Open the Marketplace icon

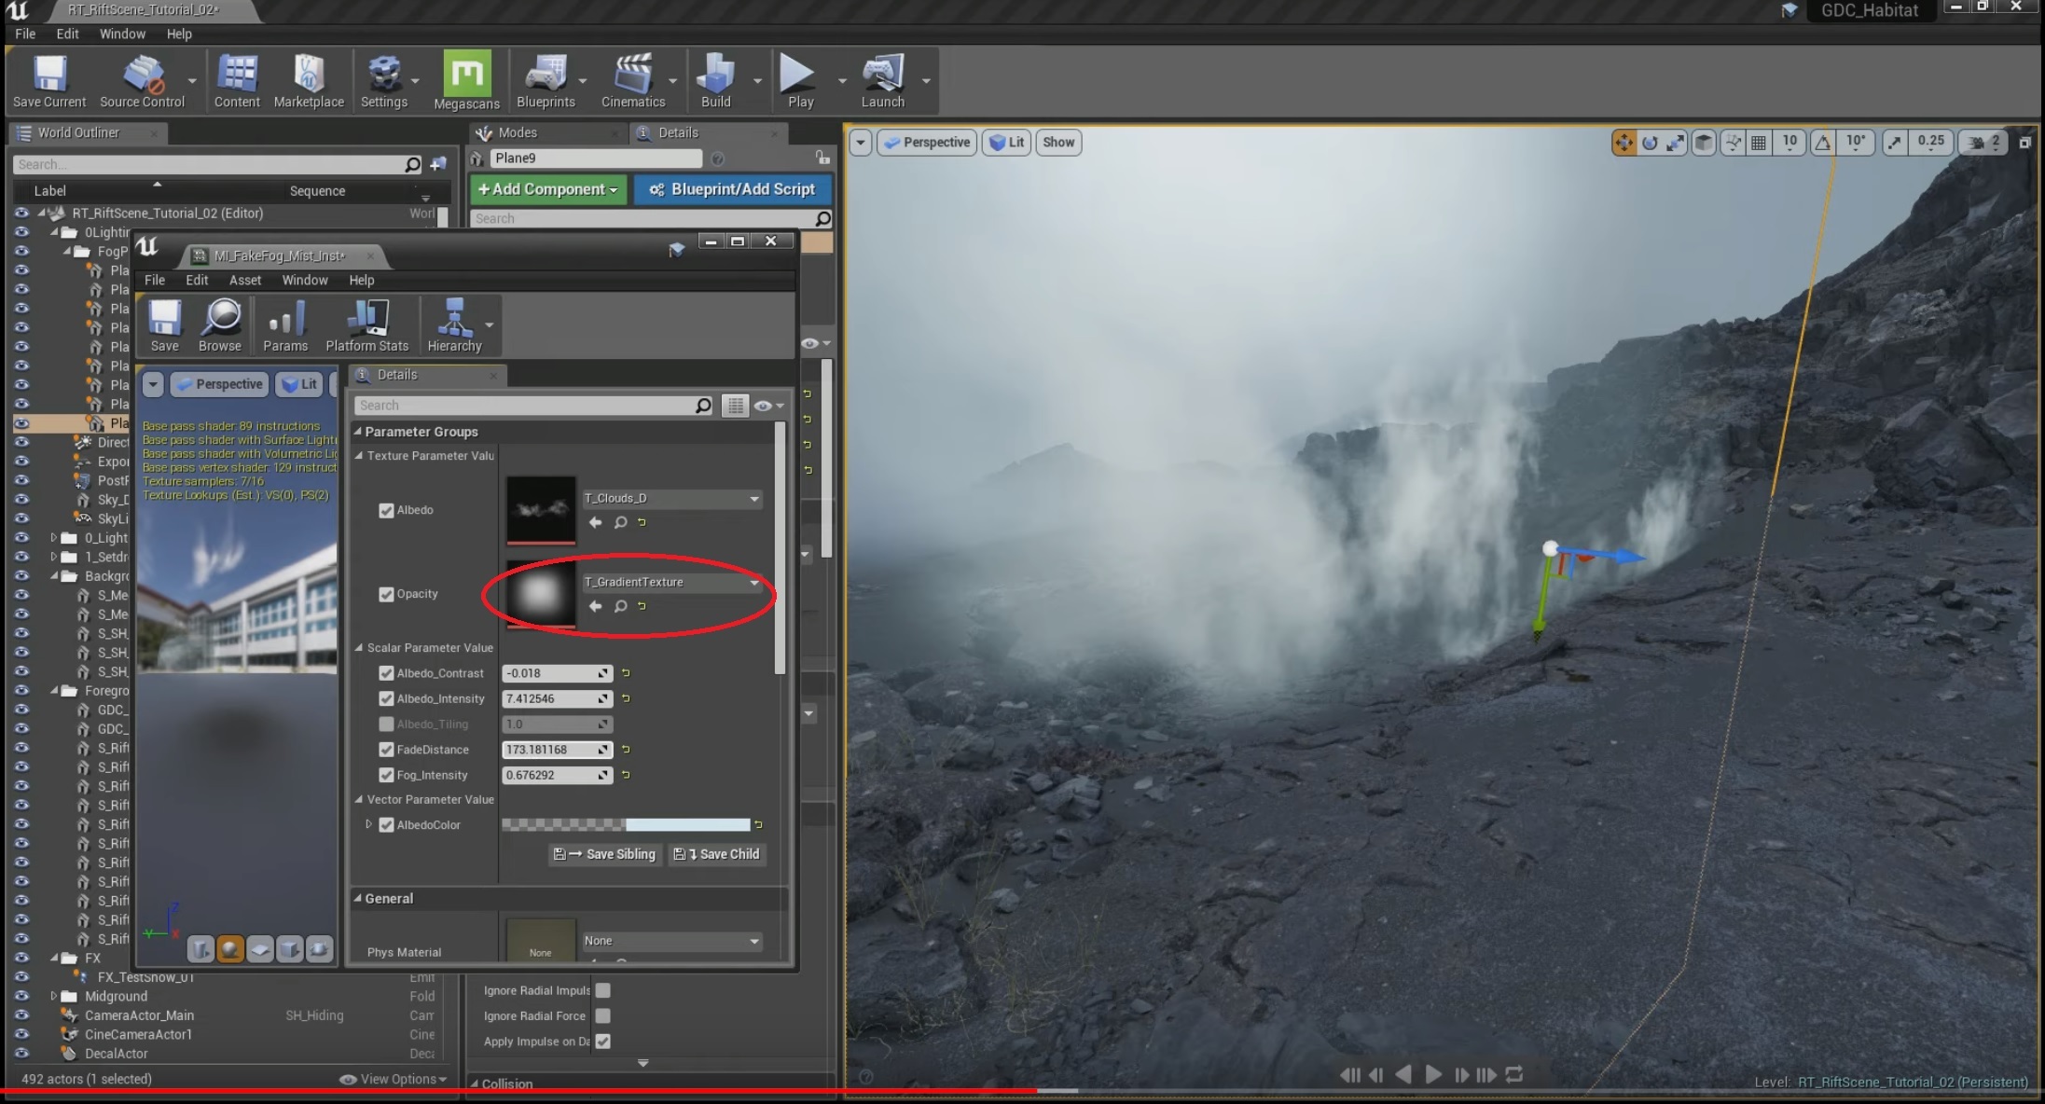pyautogui.click(x=309, y=81)
